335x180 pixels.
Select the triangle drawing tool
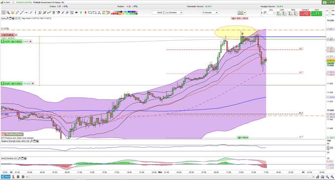pyautogui.click(x=99, y=13)
